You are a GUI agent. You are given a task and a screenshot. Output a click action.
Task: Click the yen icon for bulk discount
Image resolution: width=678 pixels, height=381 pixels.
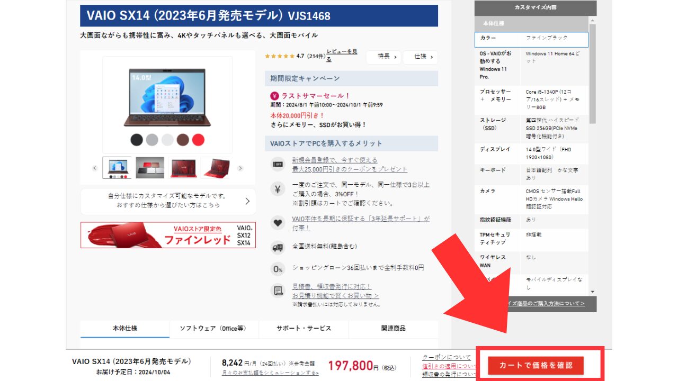(x=278, y=190)
